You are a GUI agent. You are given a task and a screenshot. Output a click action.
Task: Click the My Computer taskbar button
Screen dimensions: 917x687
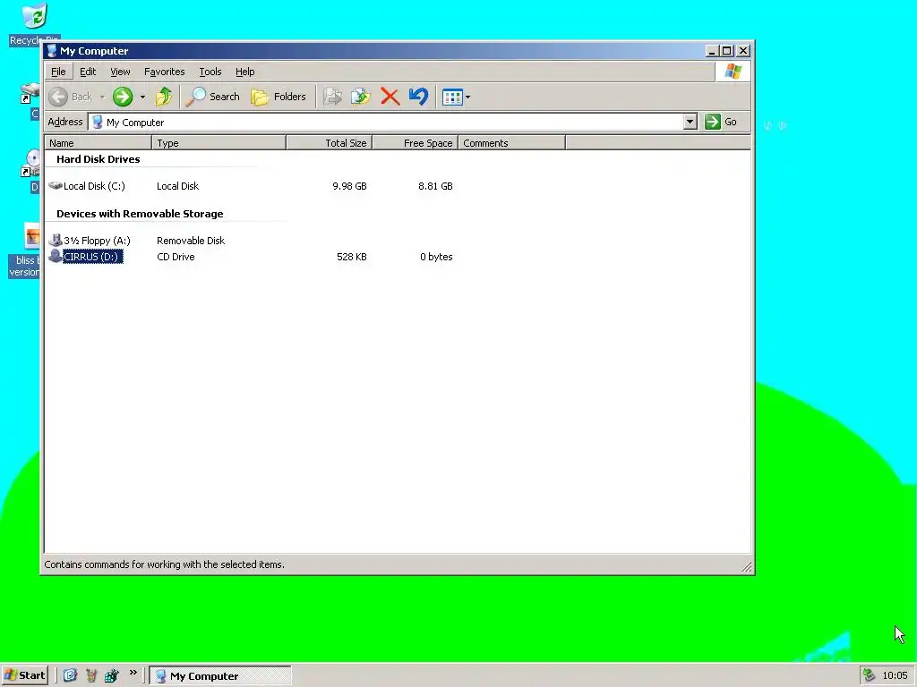point(220,676)
